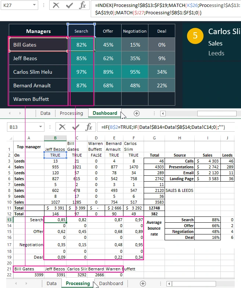Expand the name box dropdown showing B13
The width and height of the screenshot is (241, 288).
tap(40, 127)
